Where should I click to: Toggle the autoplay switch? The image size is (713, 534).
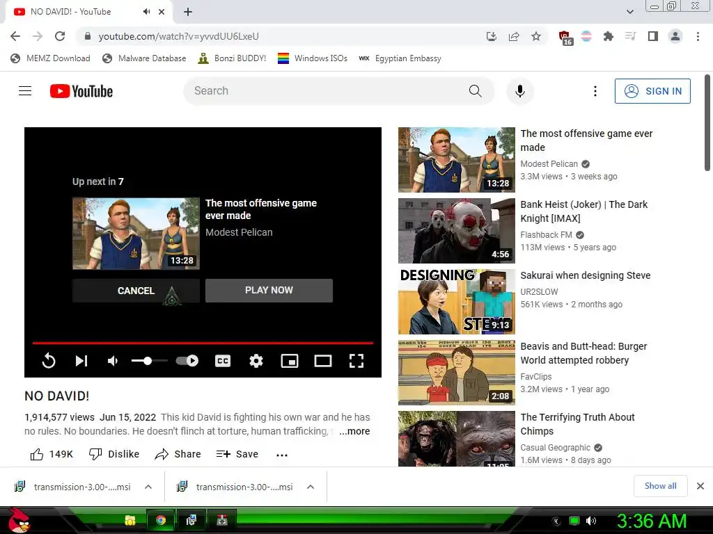click(x=187, y=361)
